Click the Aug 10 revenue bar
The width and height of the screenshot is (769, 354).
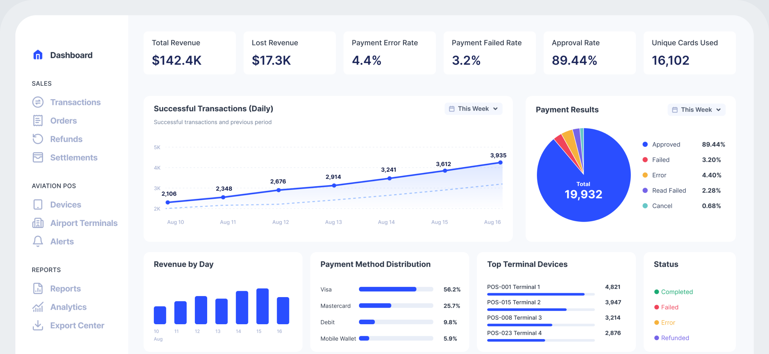(x=160, y=315)
